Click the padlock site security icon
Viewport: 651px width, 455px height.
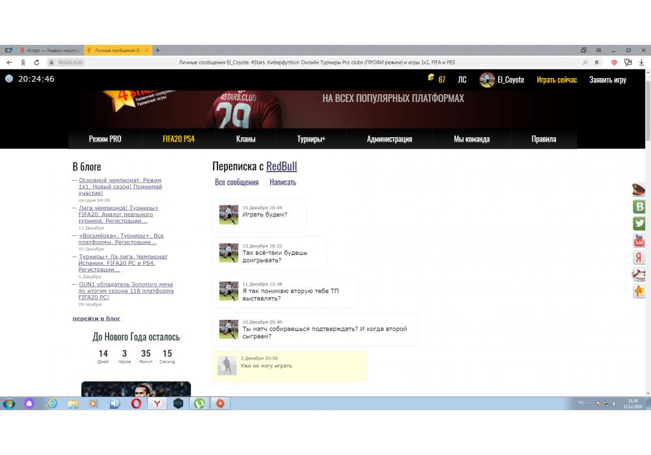click(x=51, y=62)
